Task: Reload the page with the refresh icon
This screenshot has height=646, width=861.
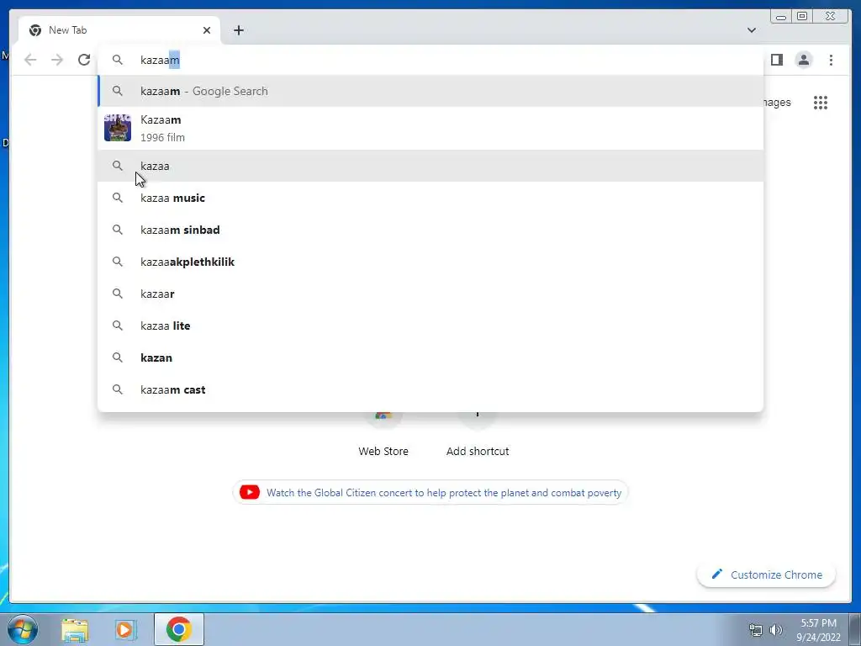Action: (x=84, y=60)
